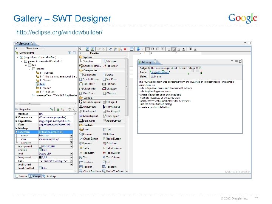Expand the bindings property row

click(17, 128)
